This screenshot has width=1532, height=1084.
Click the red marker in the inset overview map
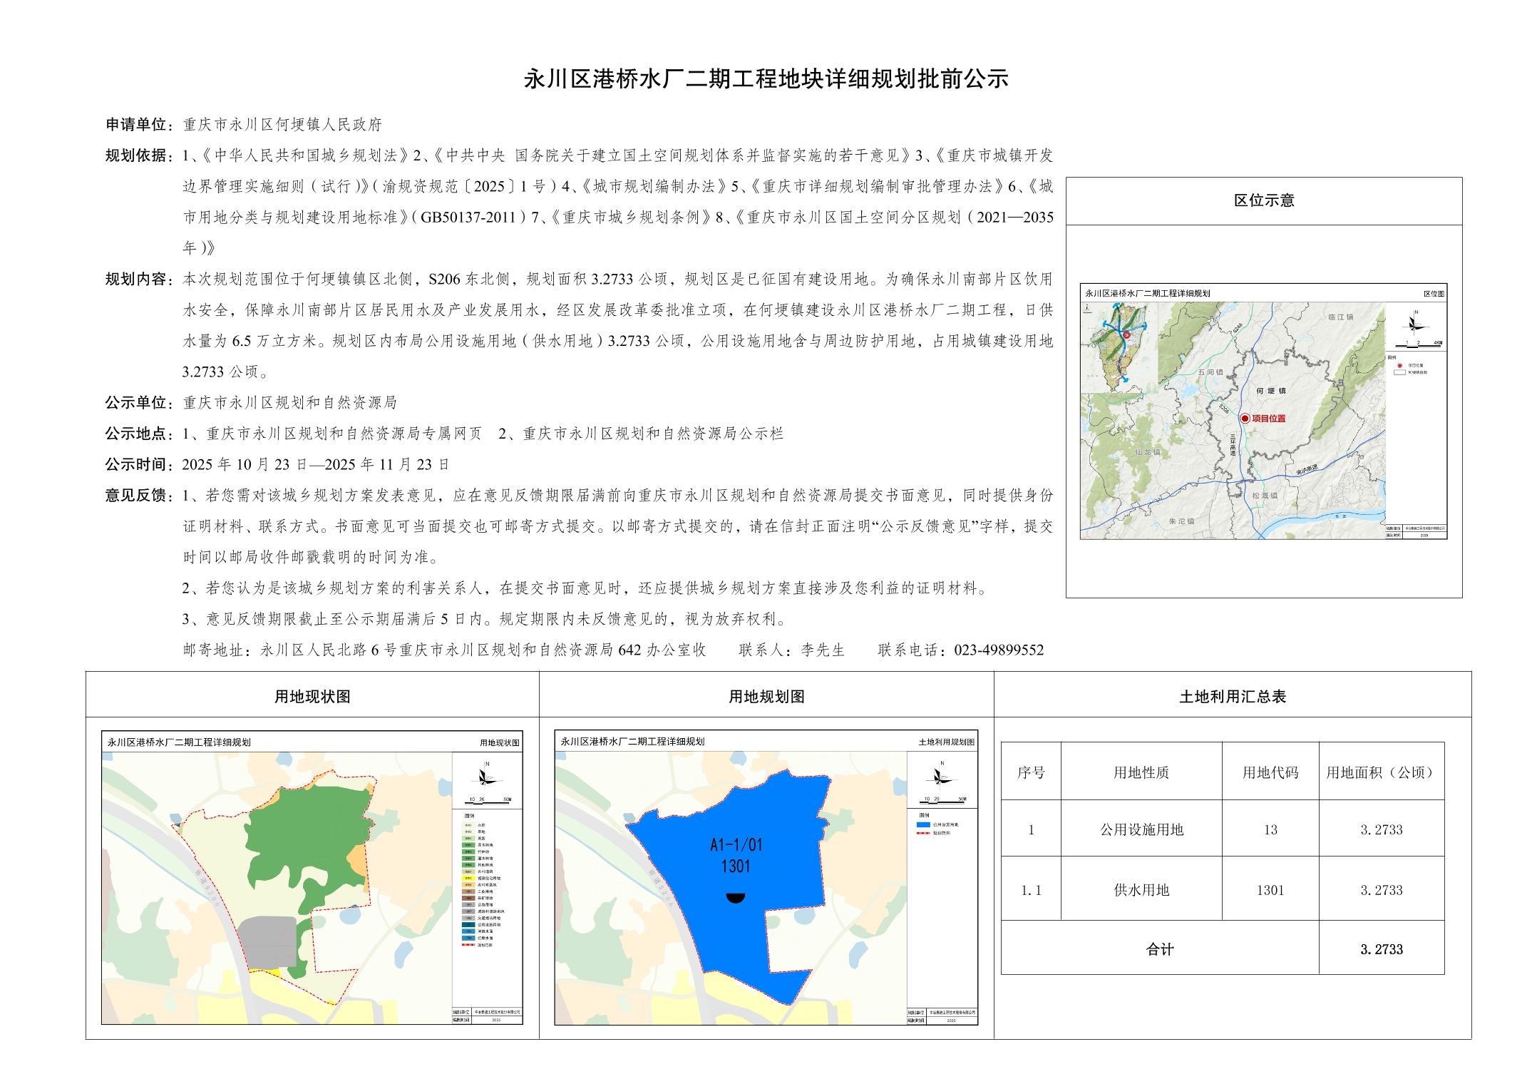click(x=1126, y=334)
